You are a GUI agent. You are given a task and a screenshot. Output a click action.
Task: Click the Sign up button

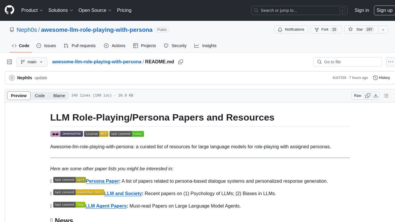pyautogui.click(x=384, y=10)
